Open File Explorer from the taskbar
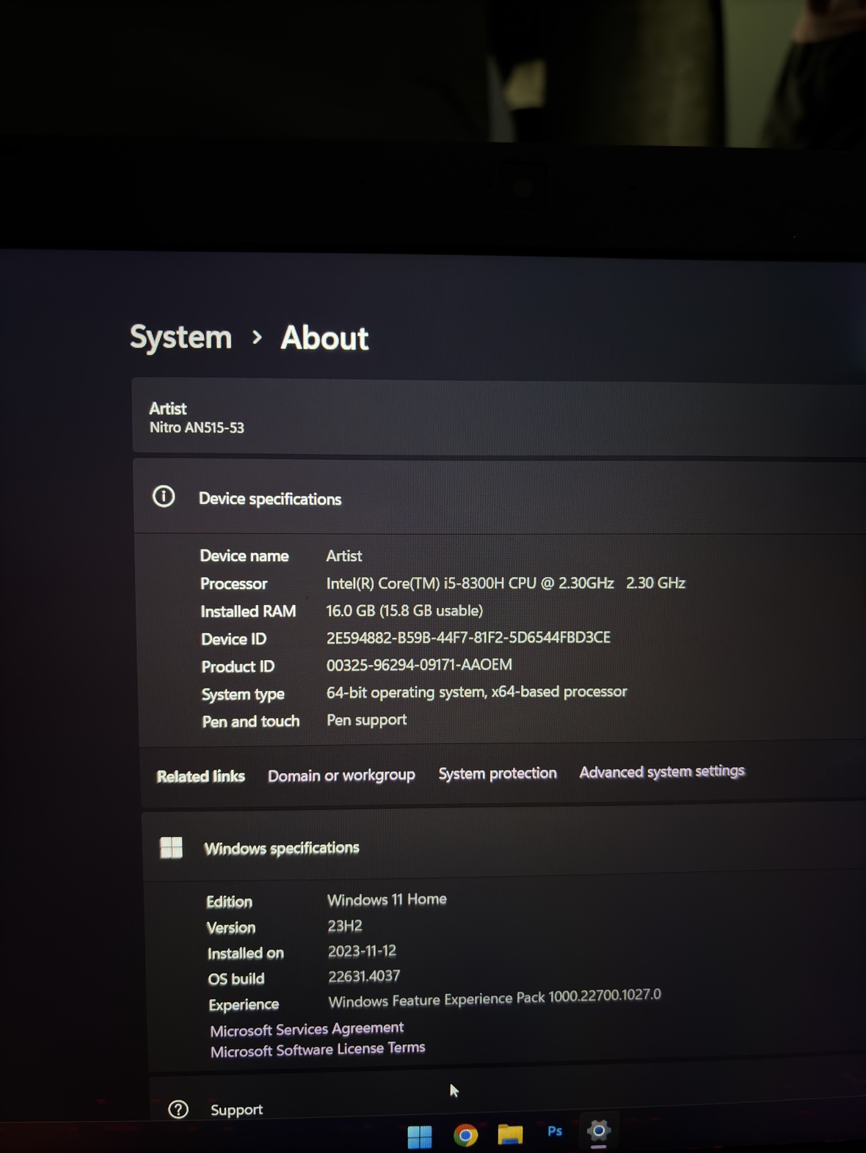The image size is (866, 1153). click(x=510, y=1135)
